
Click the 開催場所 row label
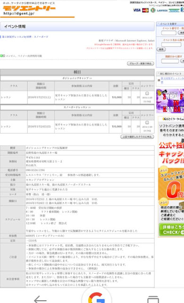click(13, 152)
